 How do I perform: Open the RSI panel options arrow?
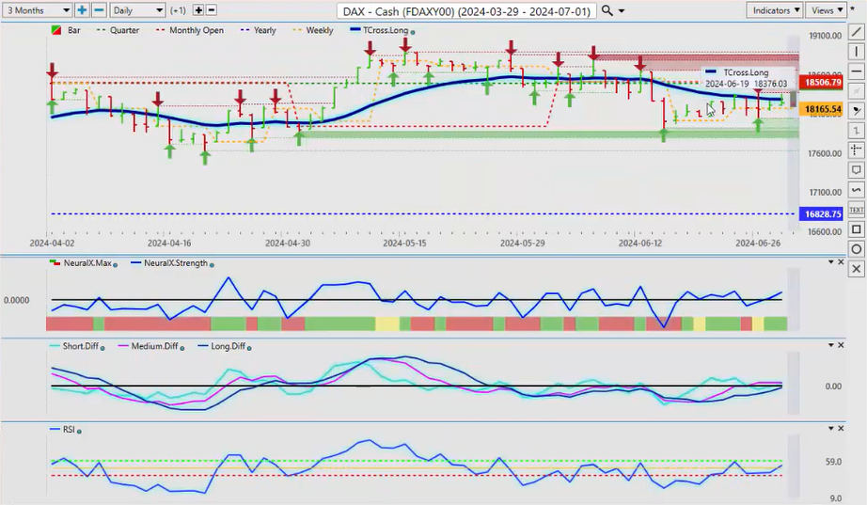coord(830,428)
